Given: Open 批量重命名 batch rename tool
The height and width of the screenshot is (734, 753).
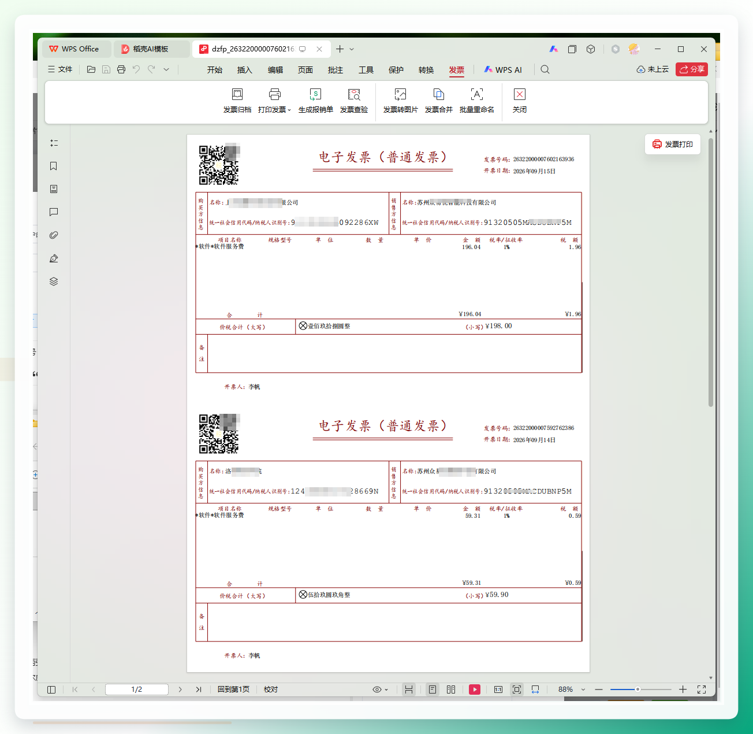Looking at the screenshot, I should (477, 101).
